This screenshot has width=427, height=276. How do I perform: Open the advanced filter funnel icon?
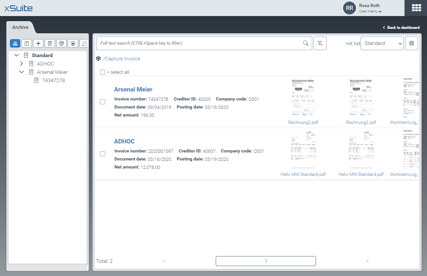[x=320, y=43]
